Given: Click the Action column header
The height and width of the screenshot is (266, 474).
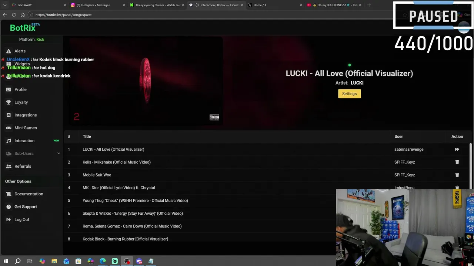Looking at the screenshot, I should (x=457, y=137).
